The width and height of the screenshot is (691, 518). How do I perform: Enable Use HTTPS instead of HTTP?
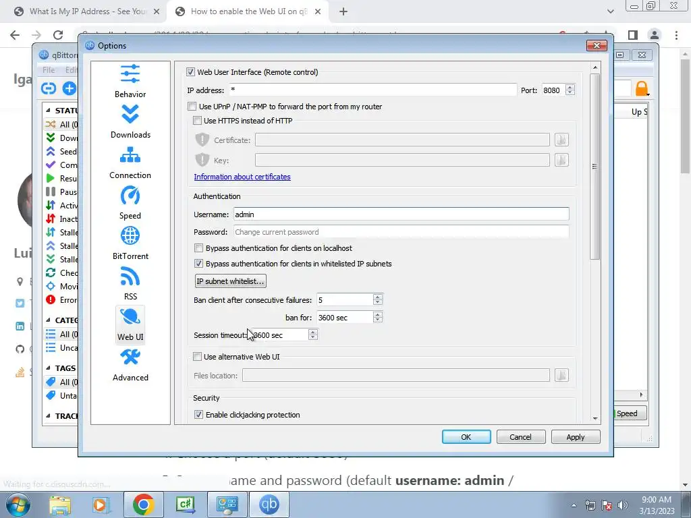pos(198,120)
